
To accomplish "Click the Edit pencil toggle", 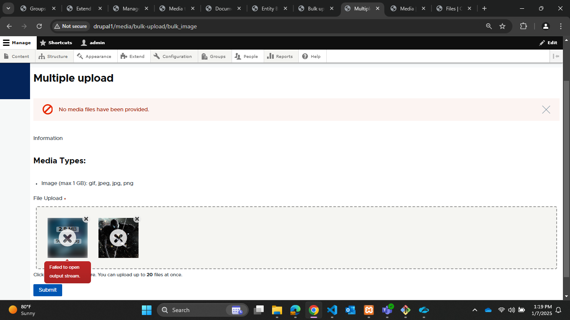I will [548, 42].
